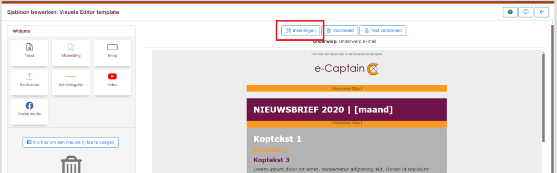Click the e-Captain logo image

[347, 69]
